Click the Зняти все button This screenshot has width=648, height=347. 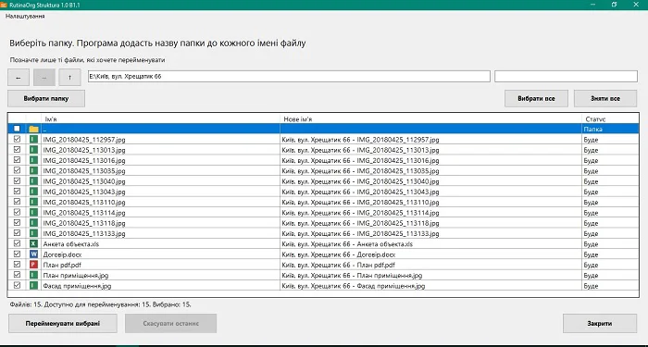pos(605,99)
